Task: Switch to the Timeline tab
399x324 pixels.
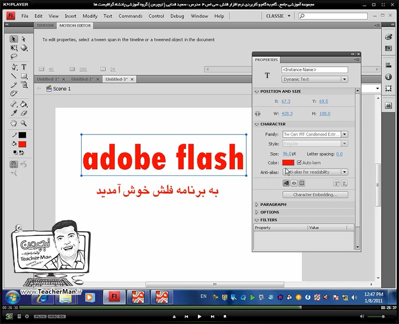Action: point(45,25)
